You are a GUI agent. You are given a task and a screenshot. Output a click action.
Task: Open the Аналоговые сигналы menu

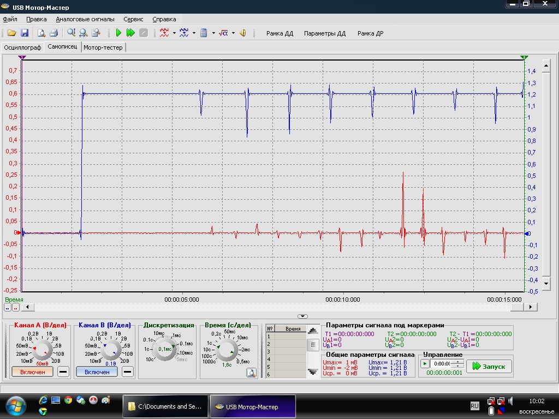(x=85, y=19)
